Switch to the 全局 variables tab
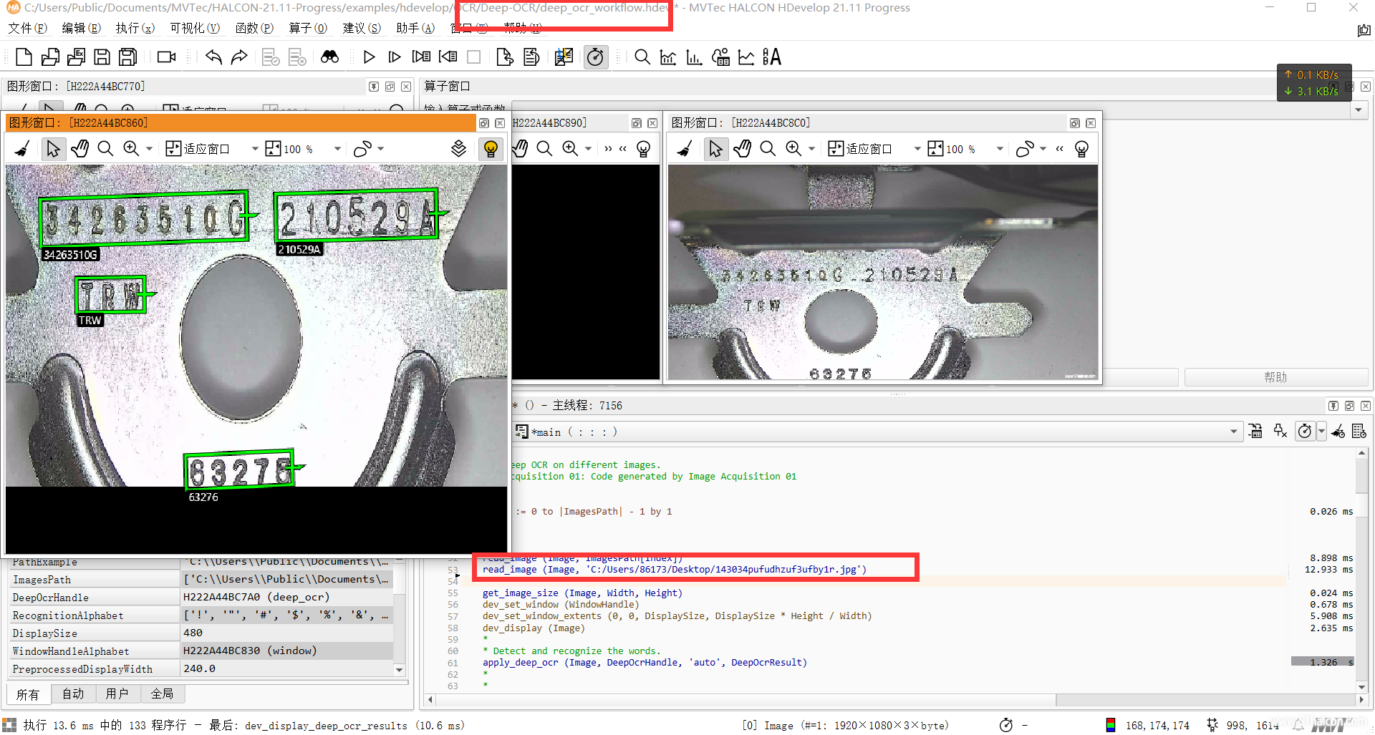The image size is (1375, 735). point(162,693)
